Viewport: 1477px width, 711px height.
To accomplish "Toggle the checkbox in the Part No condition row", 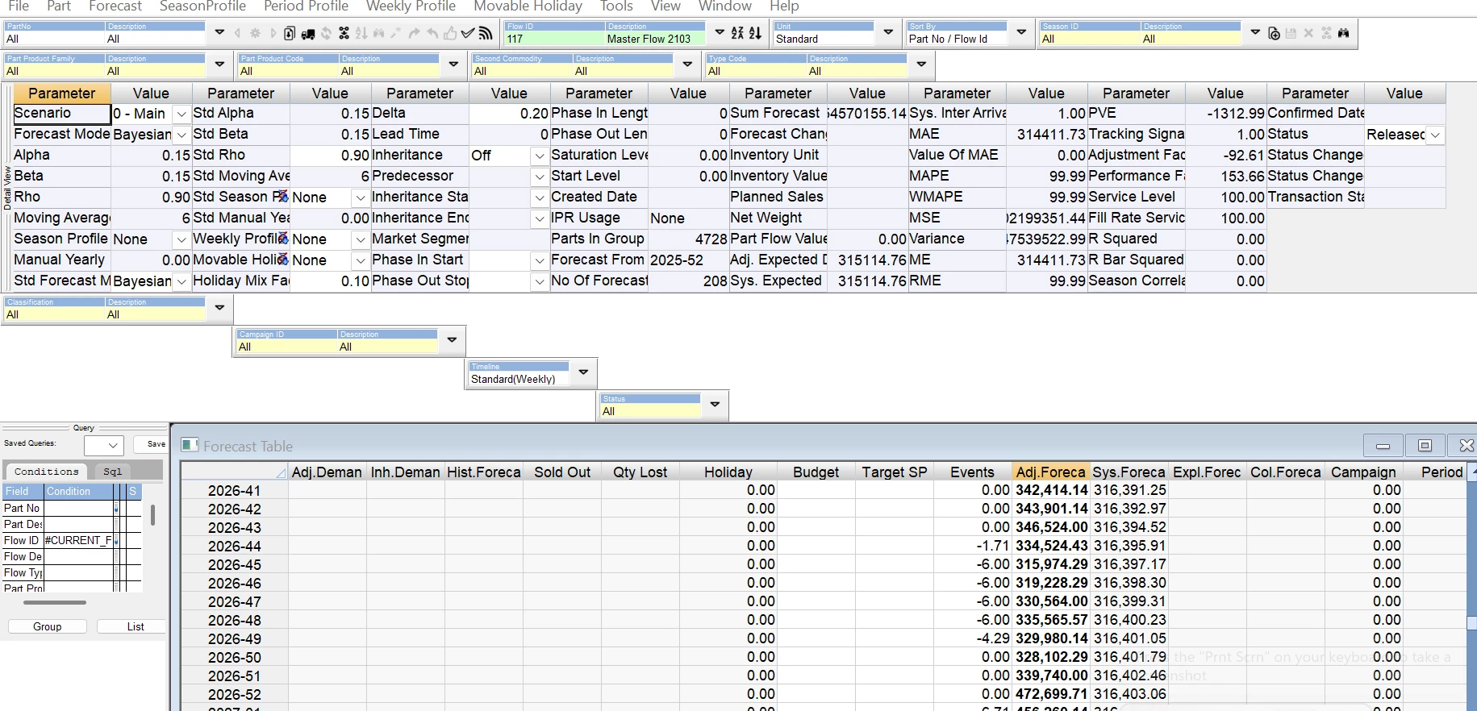I will point(116,509).
